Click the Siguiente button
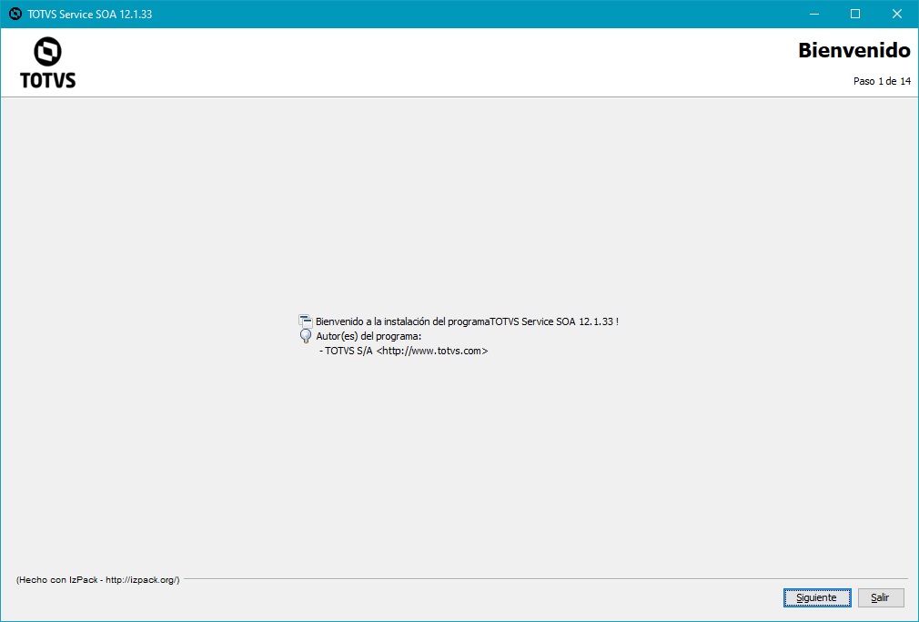 click(817, 597)
